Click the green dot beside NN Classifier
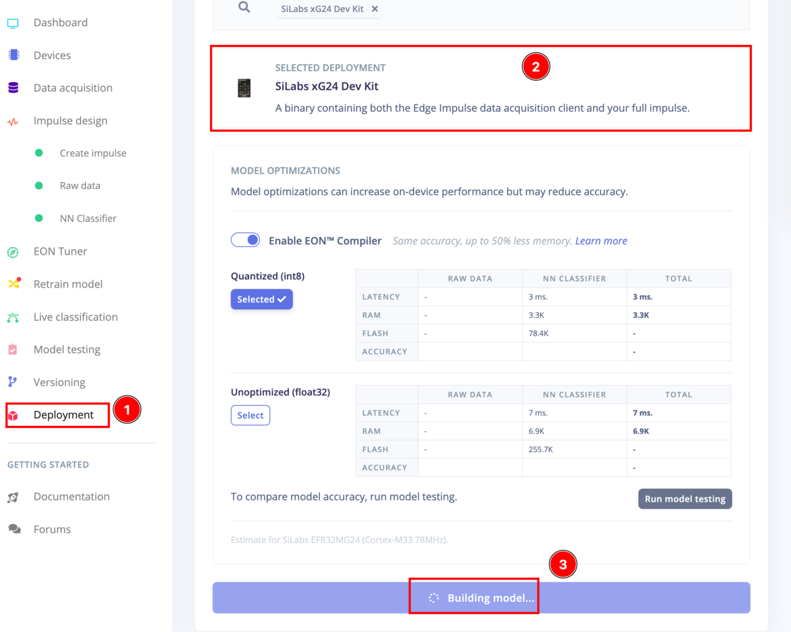 tap(39, 218)
